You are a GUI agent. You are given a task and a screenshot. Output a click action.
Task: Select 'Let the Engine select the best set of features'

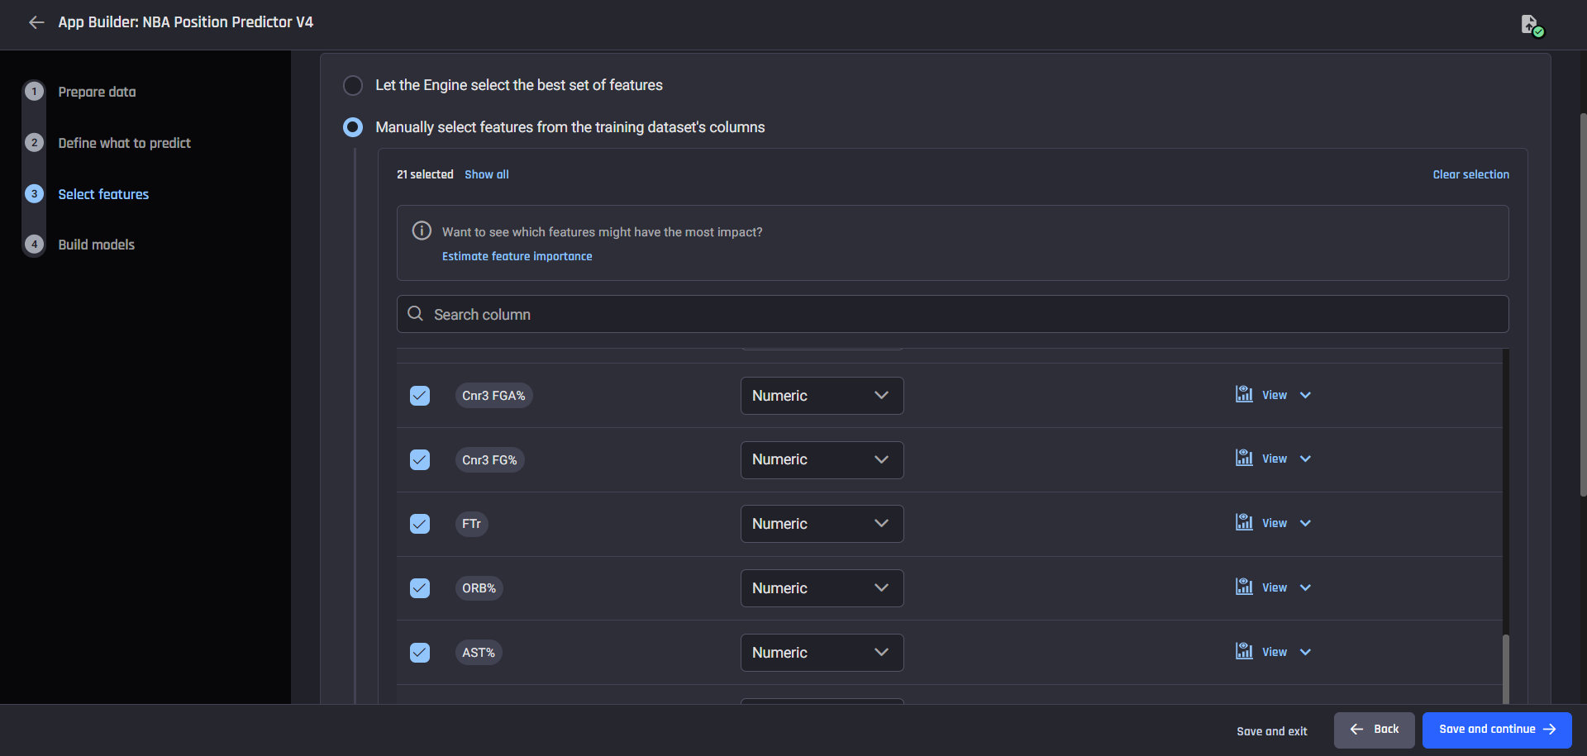[x=353, y=85]
